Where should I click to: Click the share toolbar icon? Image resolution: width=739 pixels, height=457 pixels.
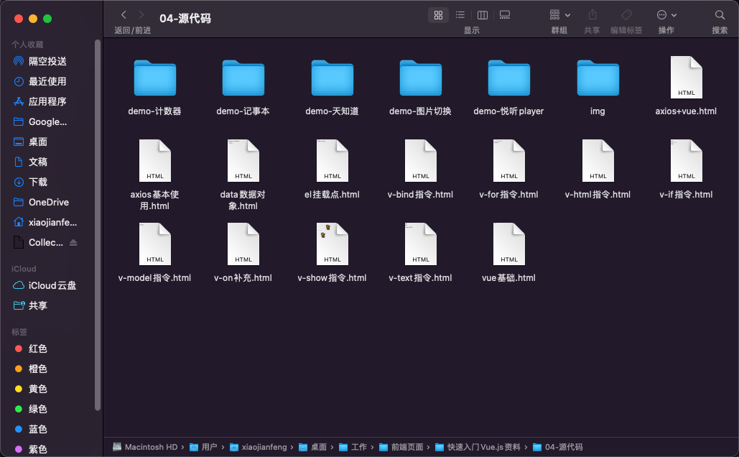pyautogui.click(x=592, y=15)
